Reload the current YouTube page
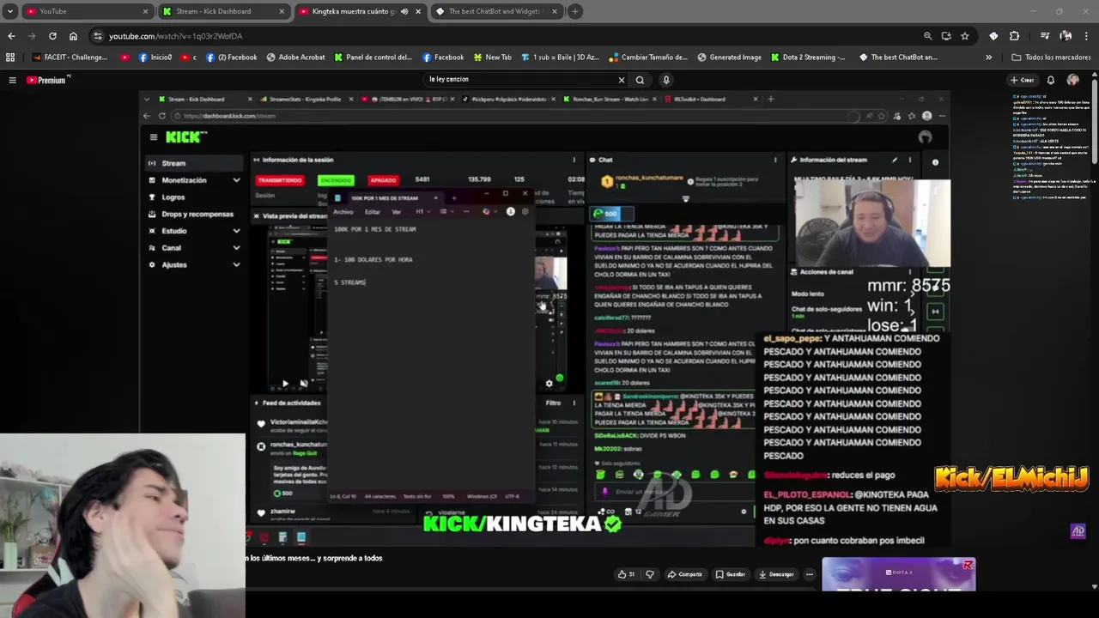 click(x=52, y=36)
